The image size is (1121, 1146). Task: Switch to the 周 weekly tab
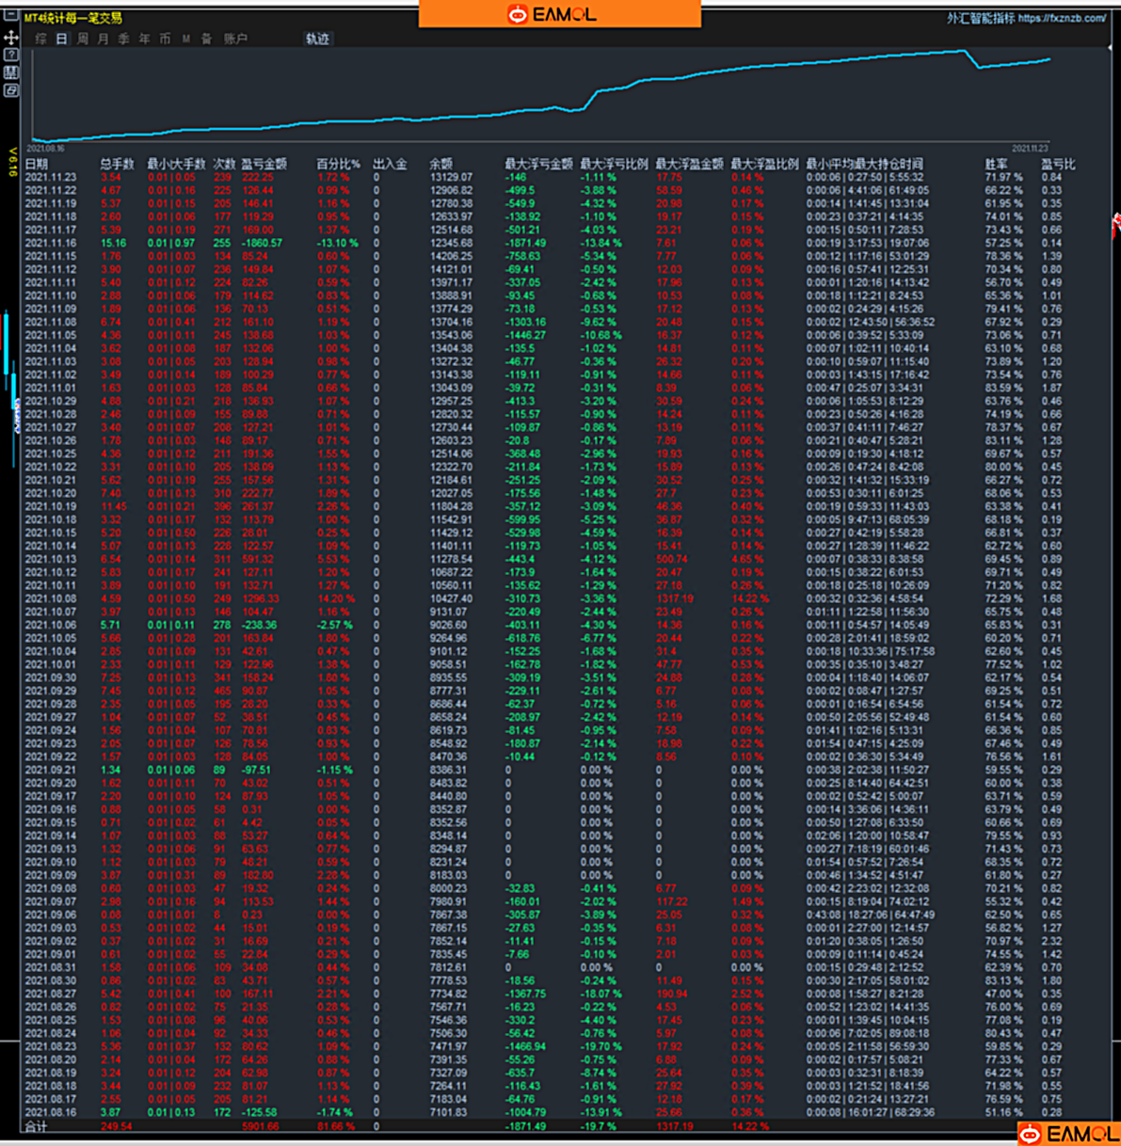click(82, 40)
